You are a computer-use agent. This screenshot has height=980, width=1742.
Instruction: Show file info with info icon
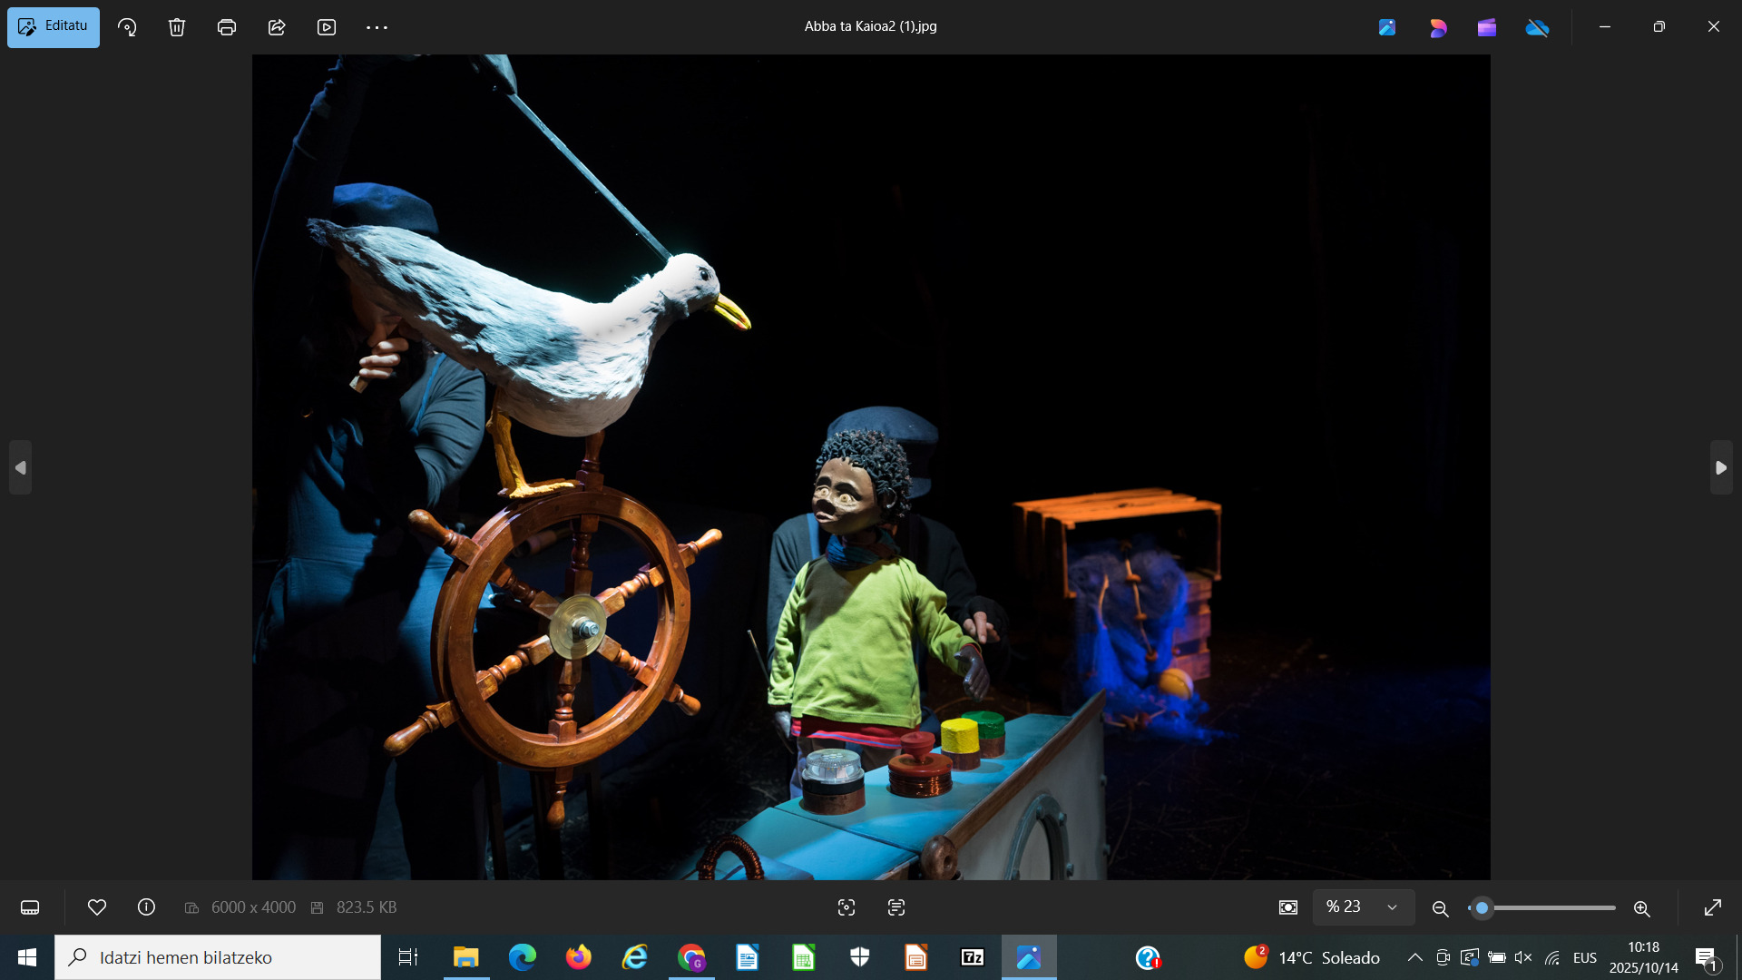tap(146, 907)
